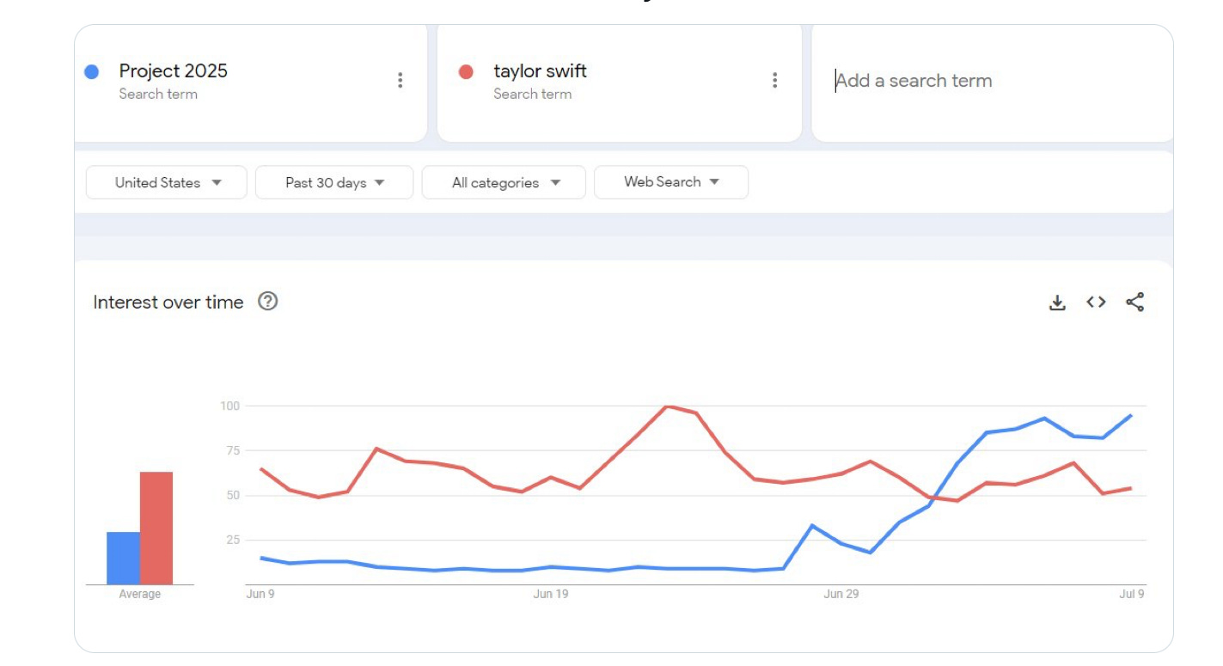Open the United States region dropdown
The width and height of the screenshot is (1223, 666).
(167, 182)
